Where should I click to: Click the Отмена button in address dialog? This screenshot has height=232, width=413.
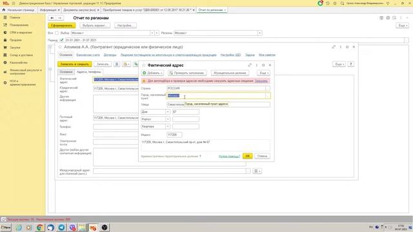pyautogui.click(x=262, y=156)
